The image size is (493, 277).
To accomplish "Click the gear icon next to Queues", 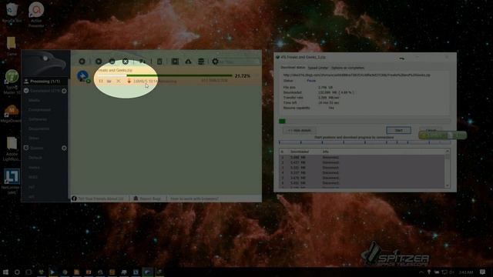I will 64,148.
